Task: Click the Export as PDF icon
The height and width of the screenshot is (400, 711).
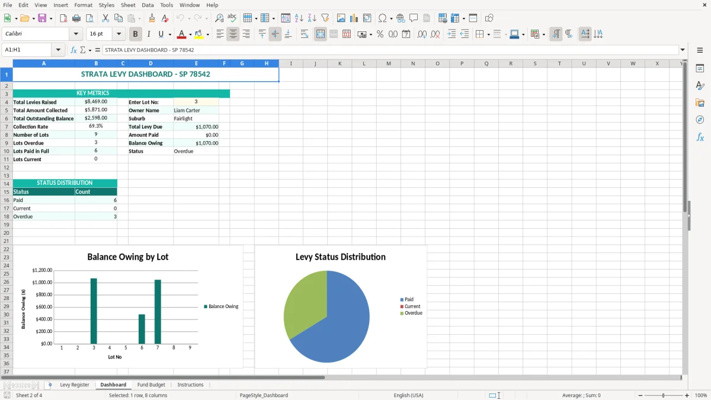Action: (63, 18)
